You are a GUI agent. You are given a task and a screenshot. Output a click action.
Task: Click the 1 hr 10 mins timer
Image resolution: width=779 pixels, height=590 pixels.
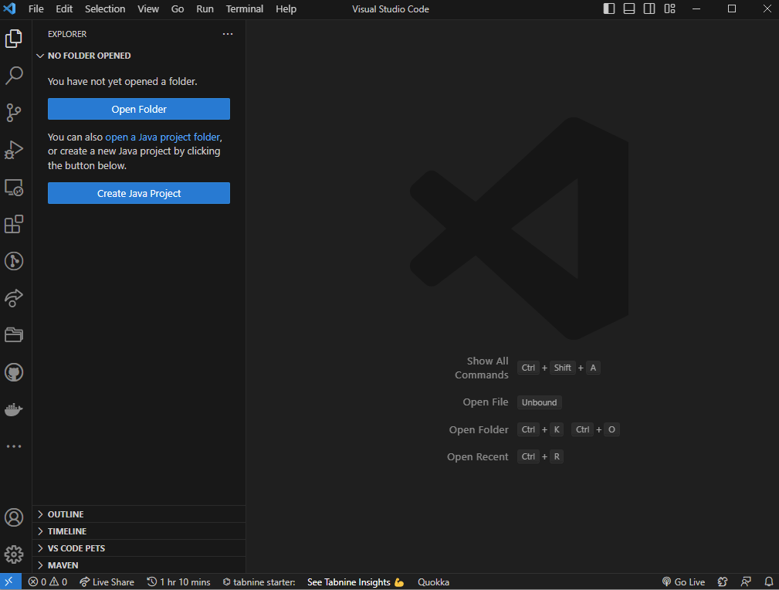(x=179, y=582)
